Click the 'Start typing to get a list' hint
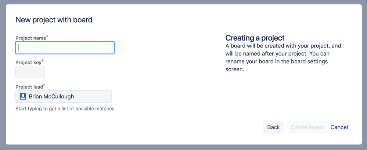The height and width of the screenshot is (150, 367). (x=65, y=109)
